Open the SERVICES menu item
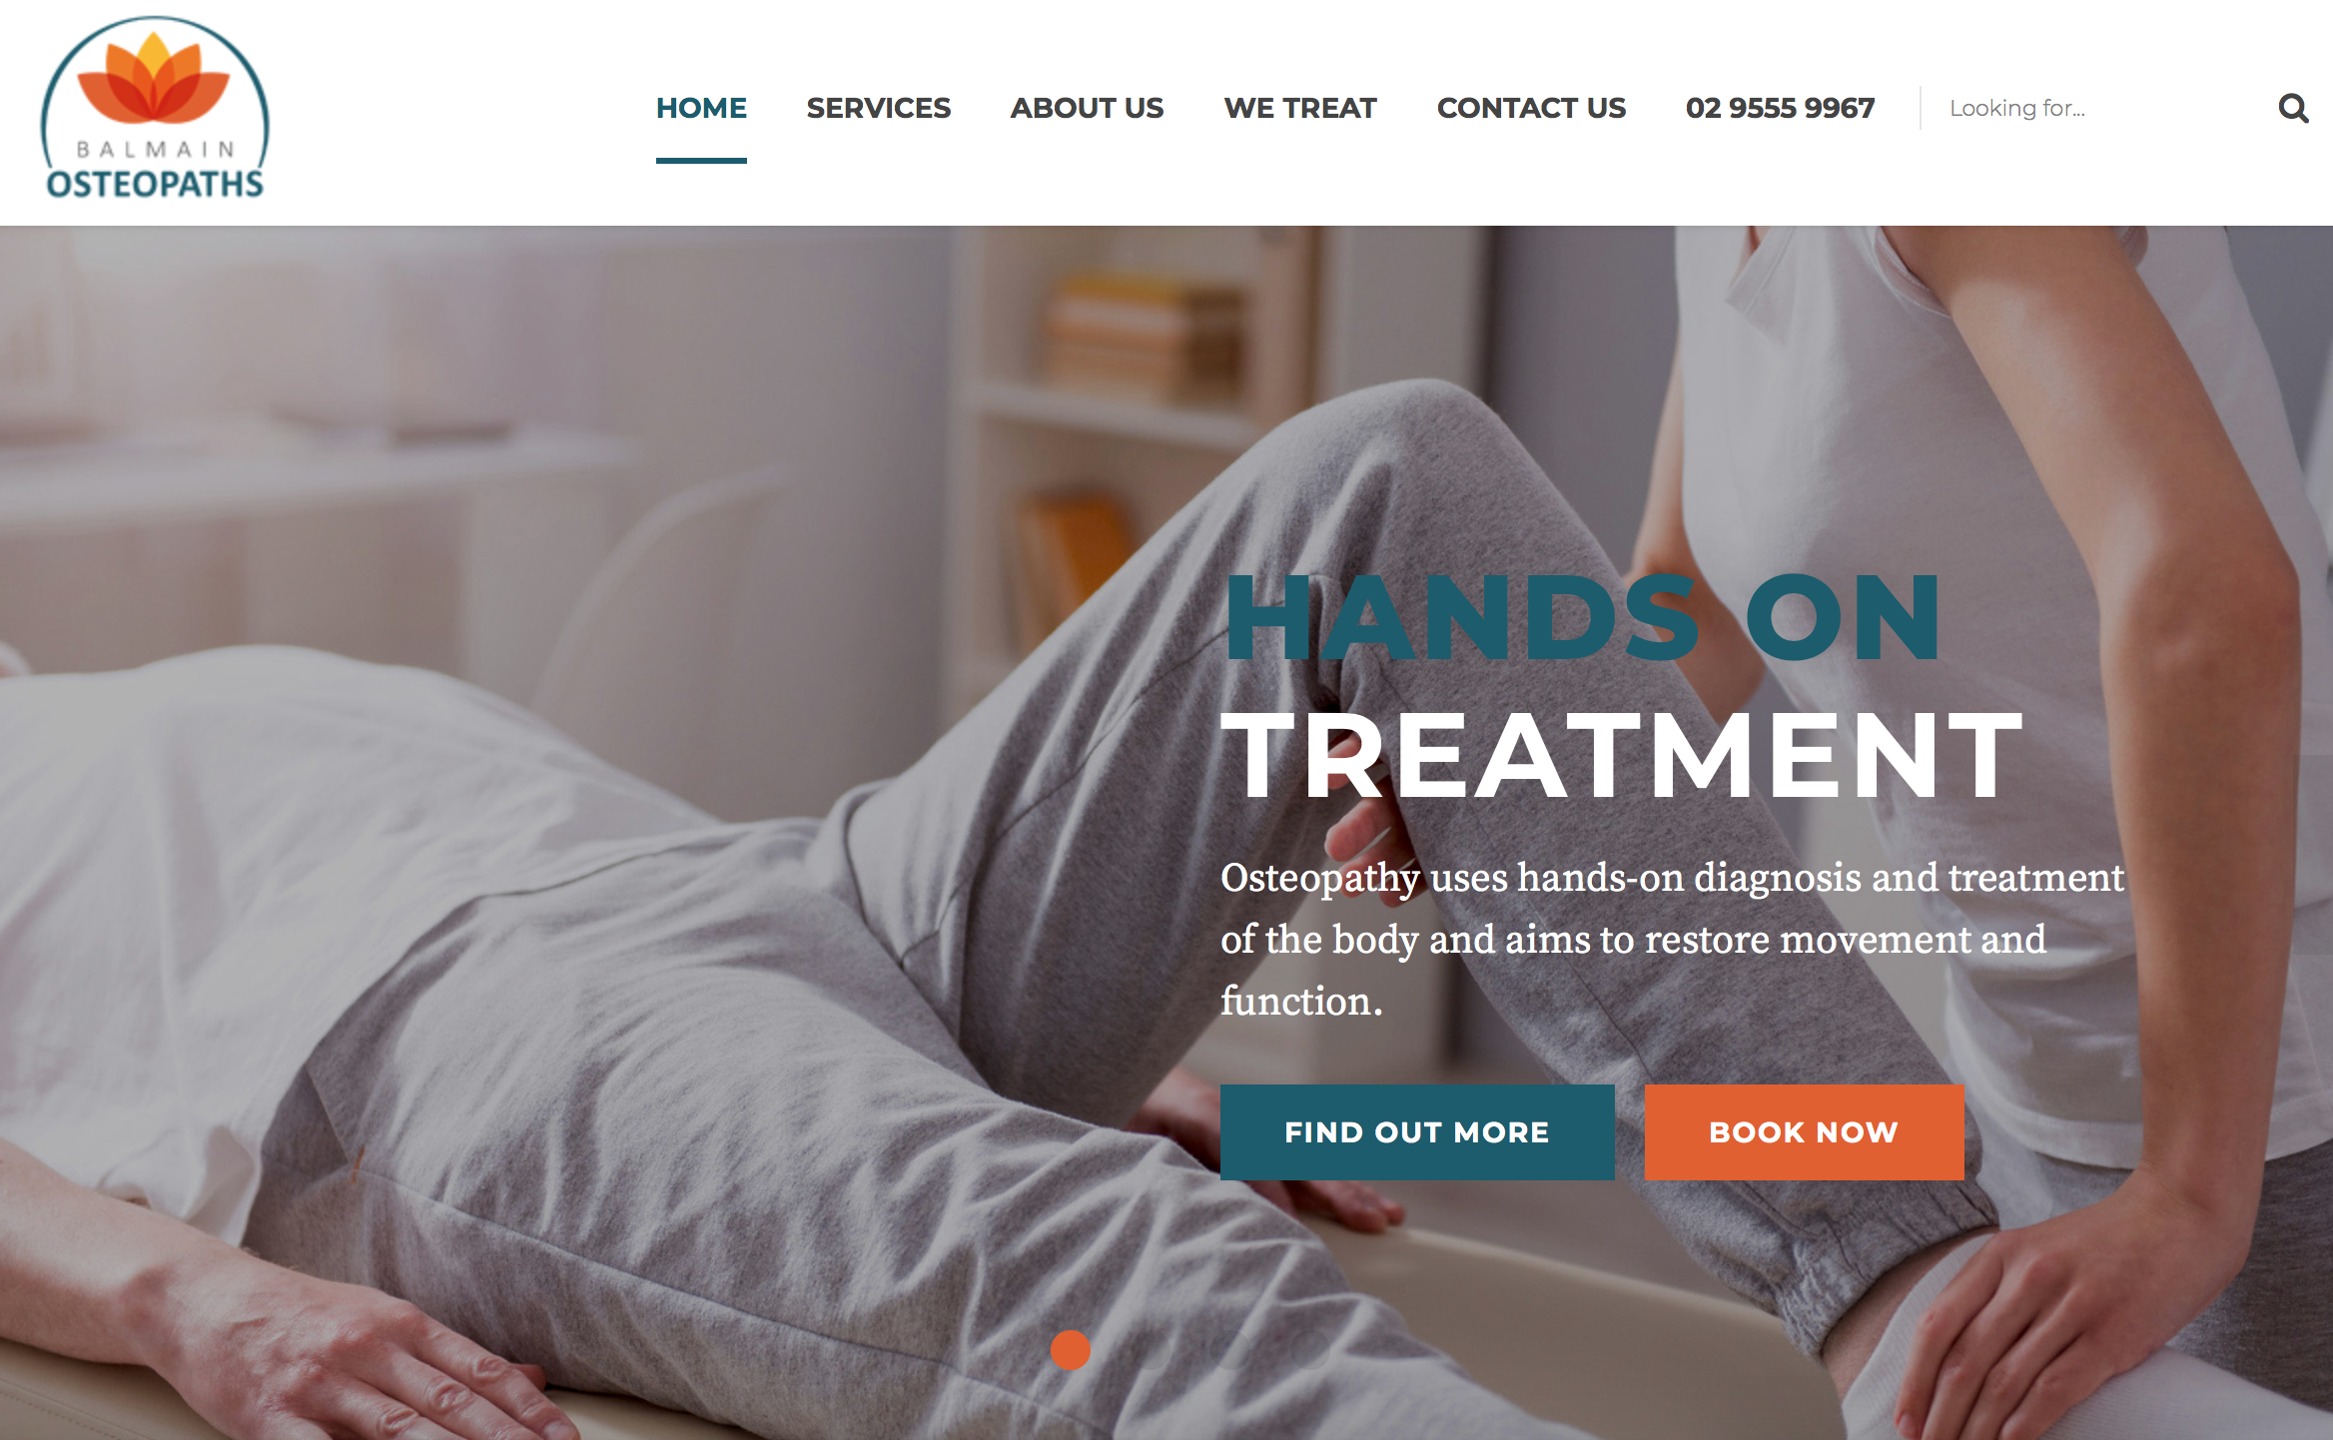2333x1440 pixels. [879, 108]
